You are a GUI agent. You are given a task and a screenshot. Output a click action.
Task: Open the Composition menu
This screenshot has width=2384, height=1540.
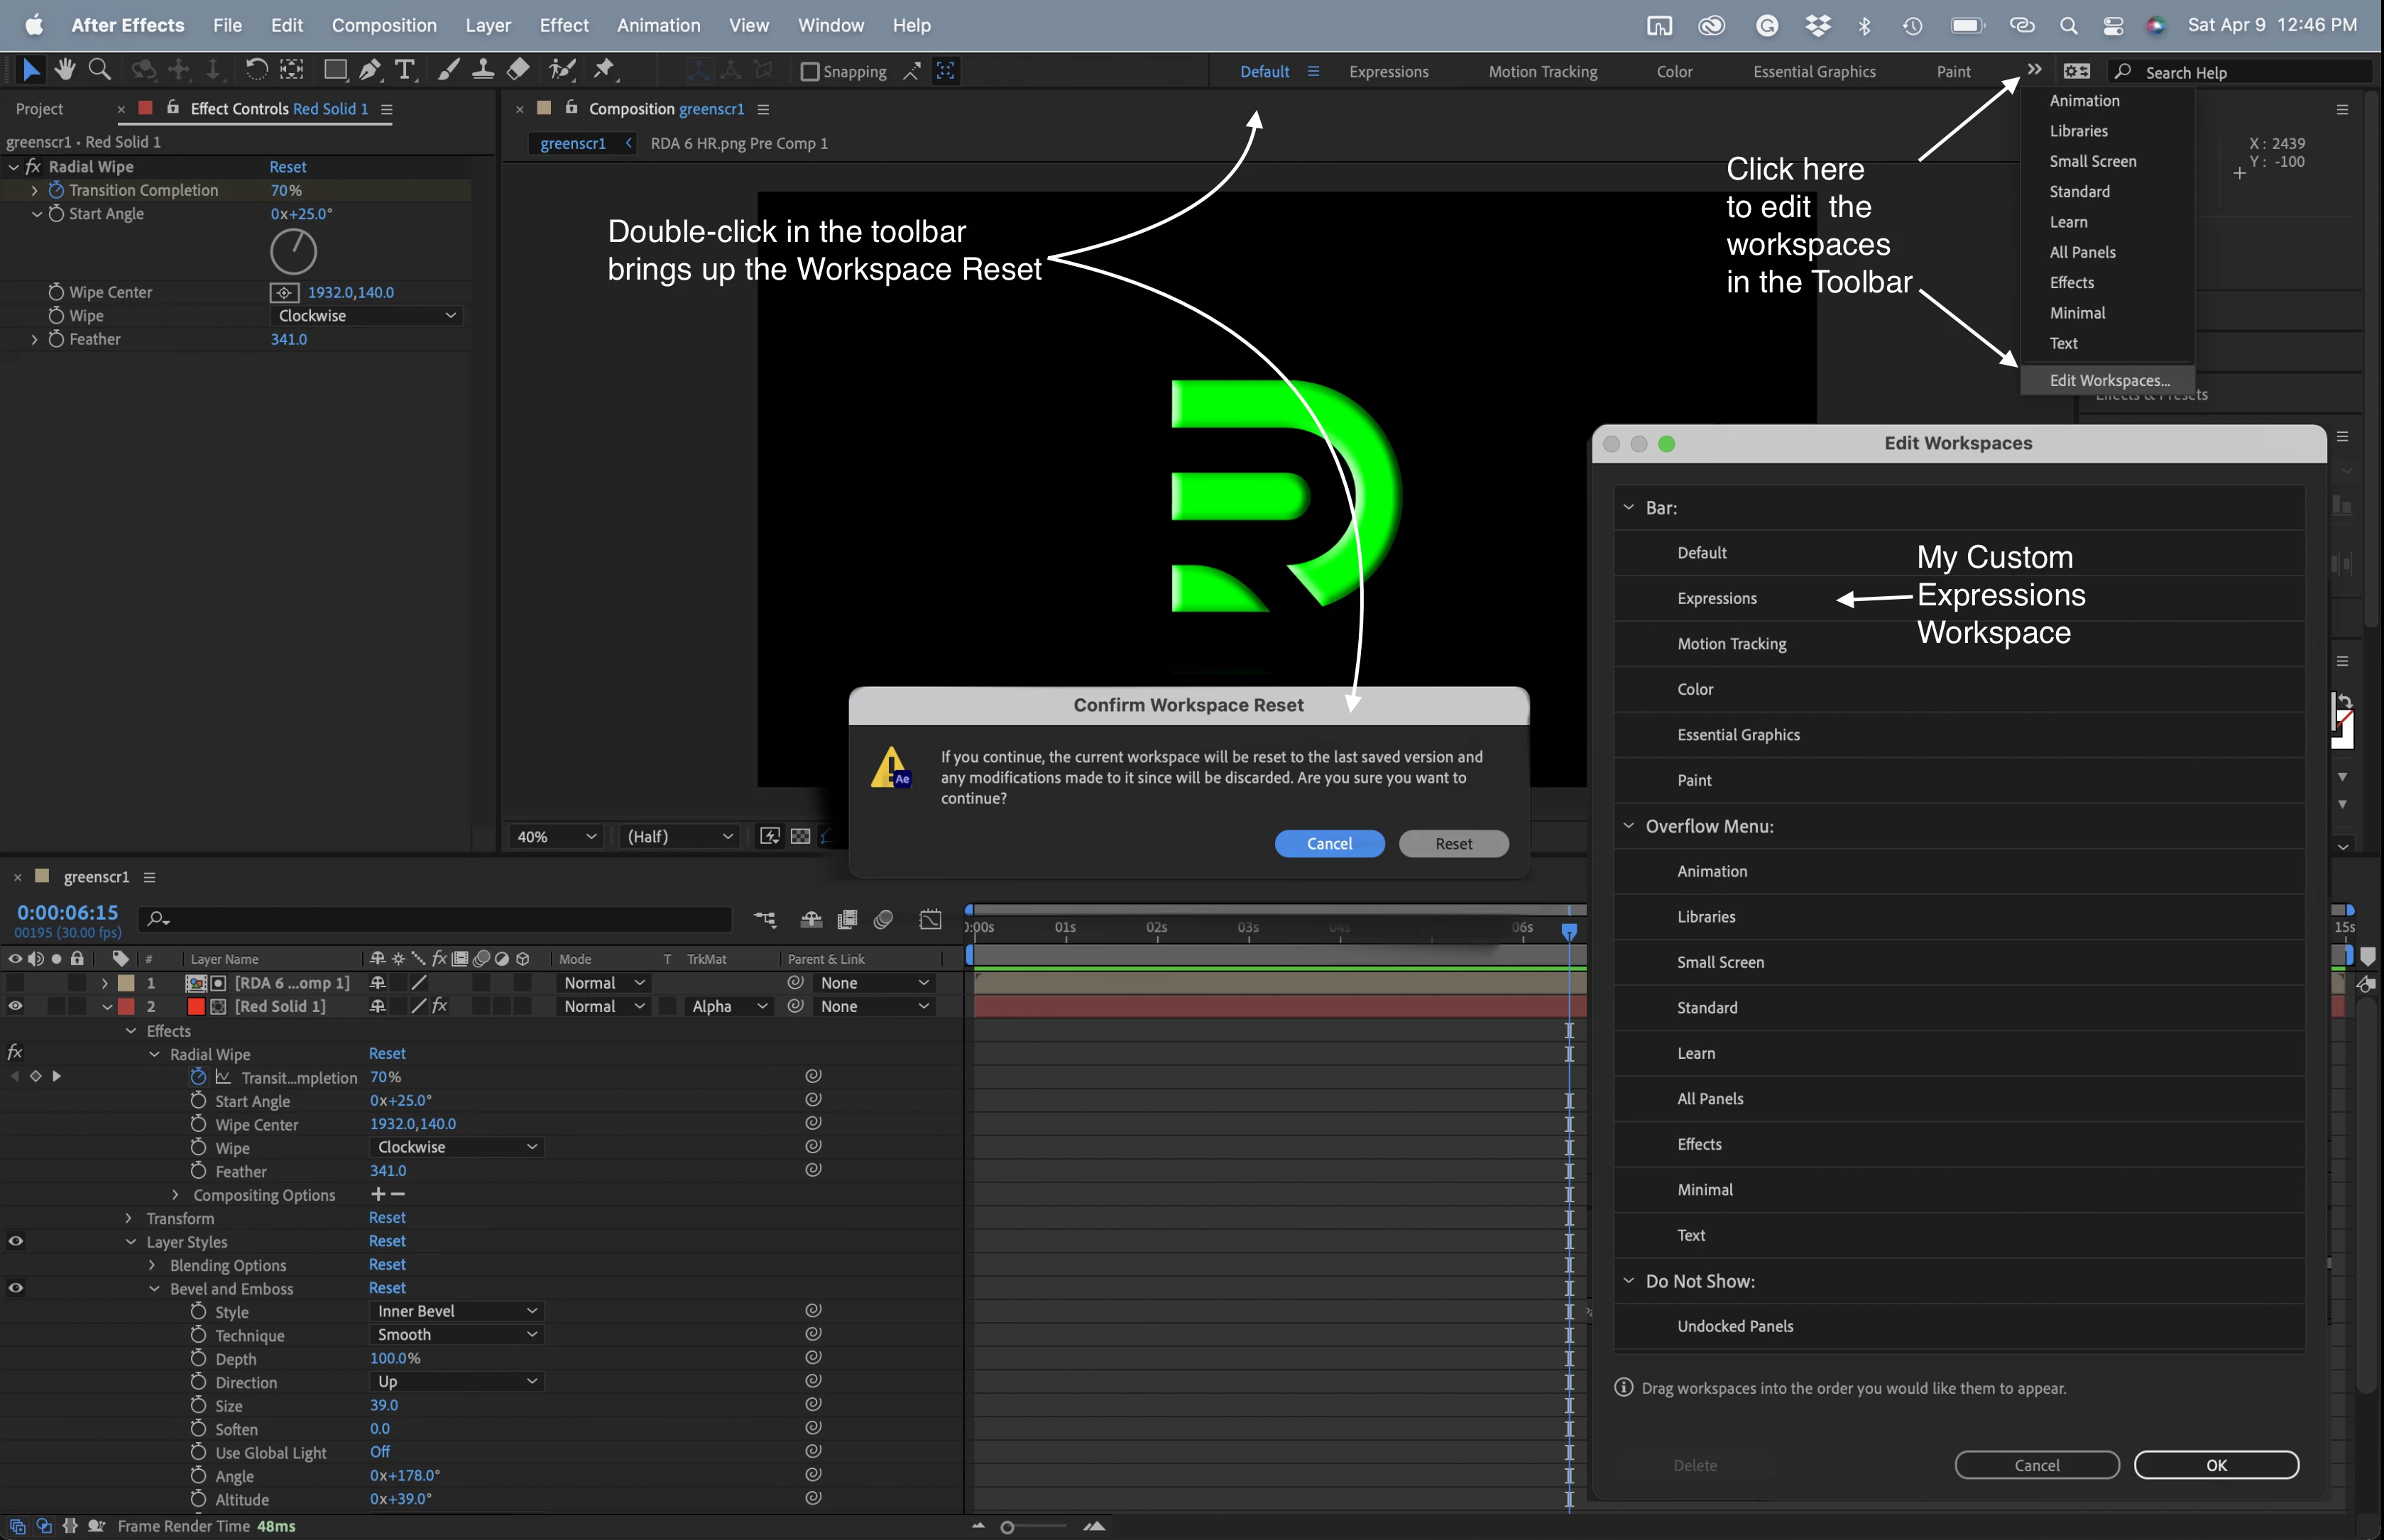click(383, 25)
